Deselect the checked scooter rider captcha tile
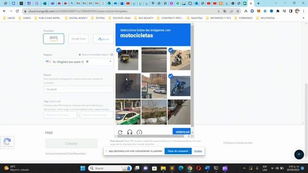308x173 pixels. 180,60
